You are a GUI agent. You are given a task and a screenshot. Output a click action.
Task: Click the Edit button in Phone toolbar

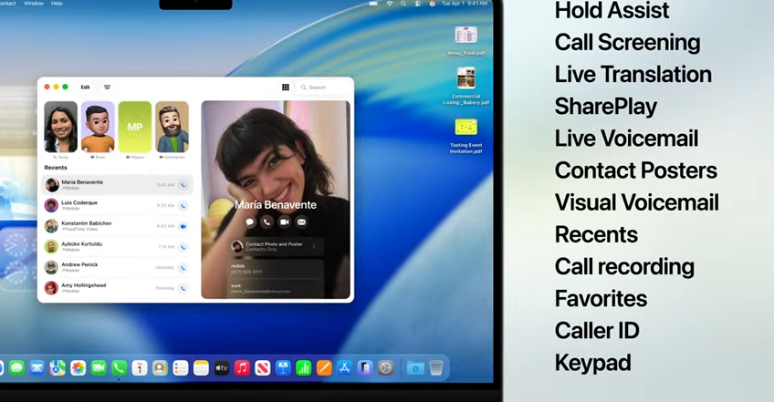[85, 88]
